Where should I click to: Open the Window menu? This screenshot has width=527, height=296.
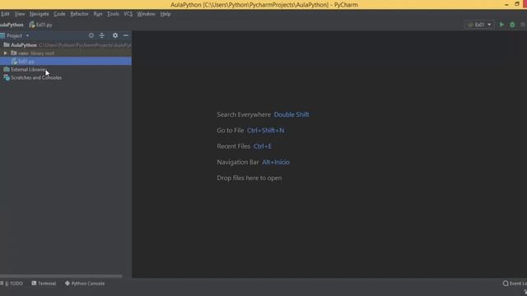tap(147, 14)
